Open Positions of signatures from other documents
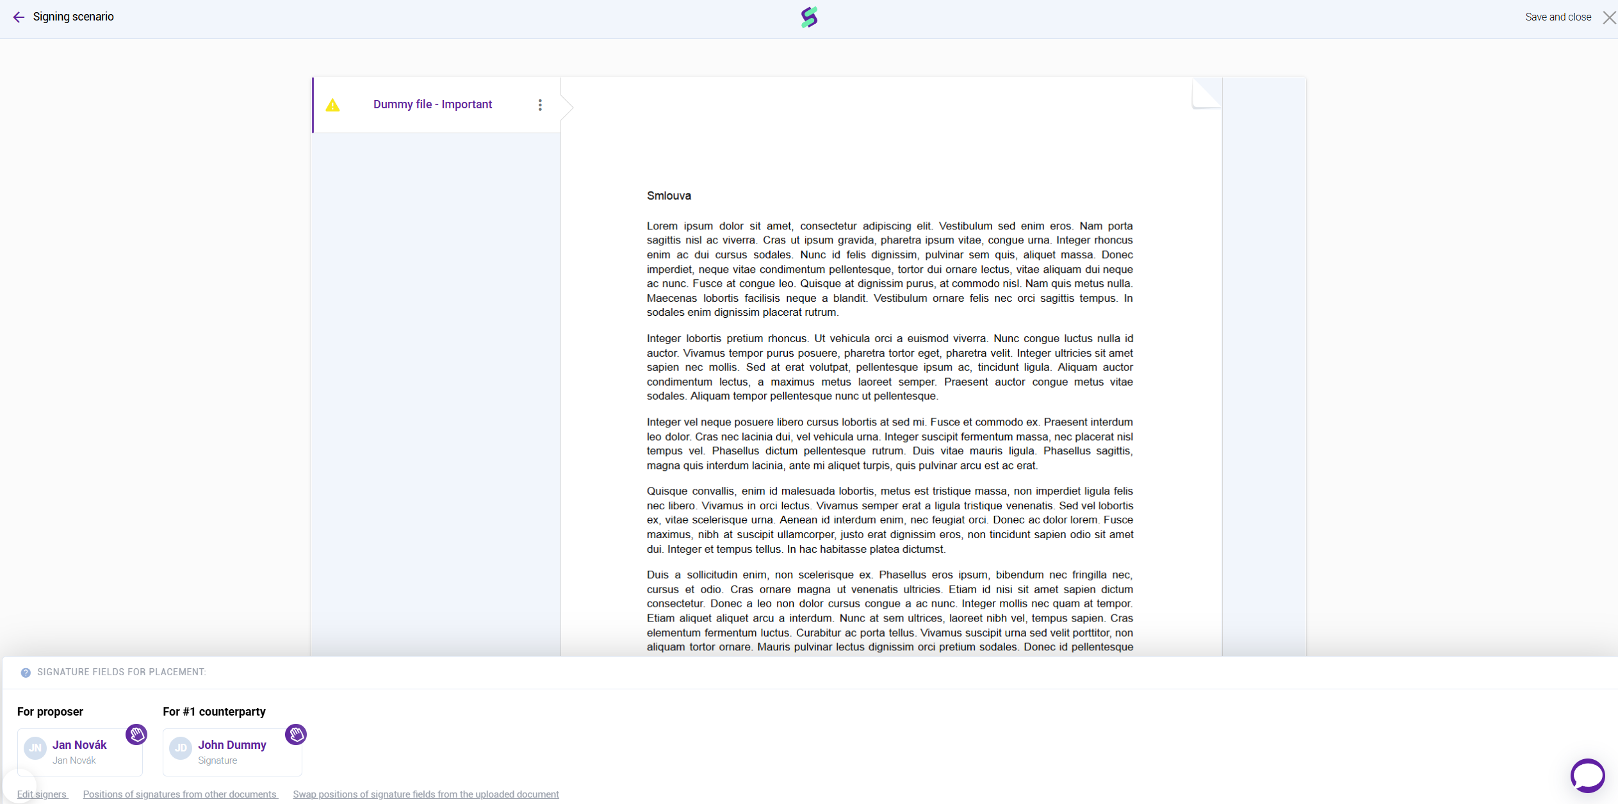1618x804 pixels. point(180,794)
